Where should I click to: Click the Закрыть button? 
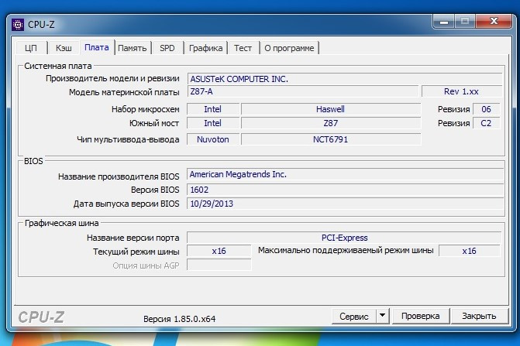479,316
